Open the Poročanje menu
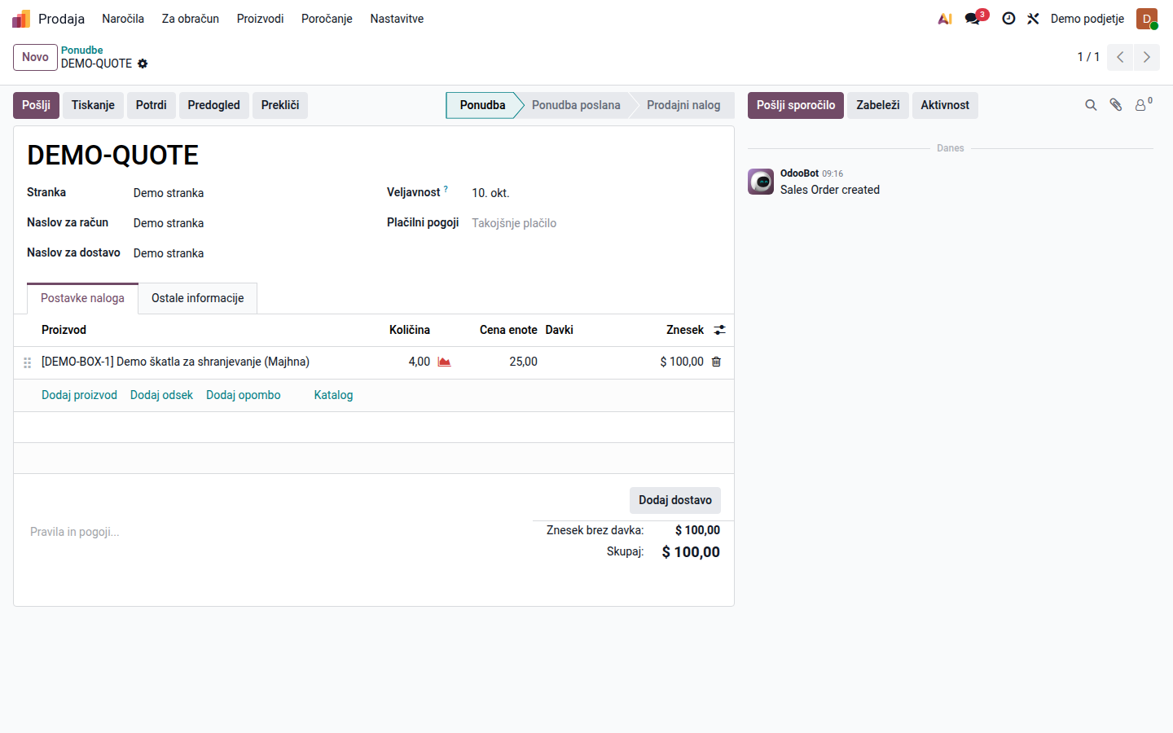 pos(327,19)
